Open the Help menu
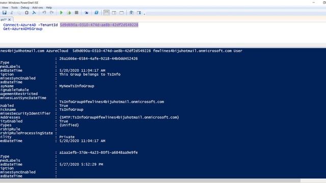The image size is (326, 183). tap(49, 8)
